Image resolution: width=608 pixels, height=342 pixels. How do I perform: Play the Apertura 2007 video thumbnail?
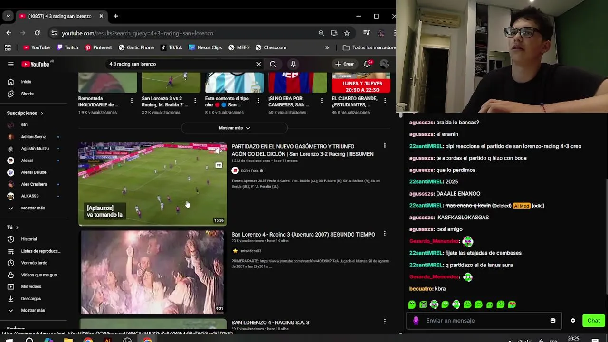tap(152, 272)
